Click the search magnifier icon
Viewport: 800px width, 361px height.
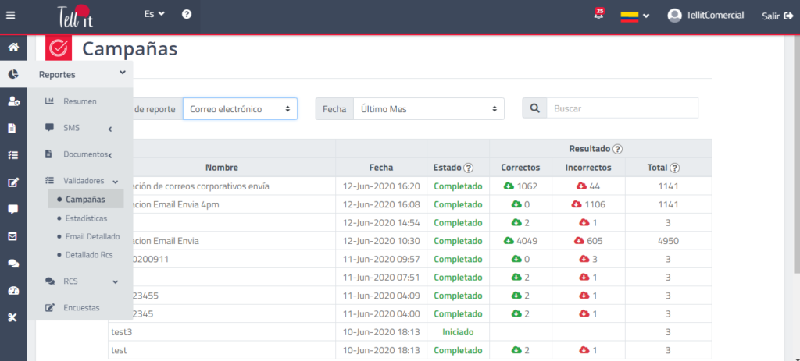tap(534, 109)
